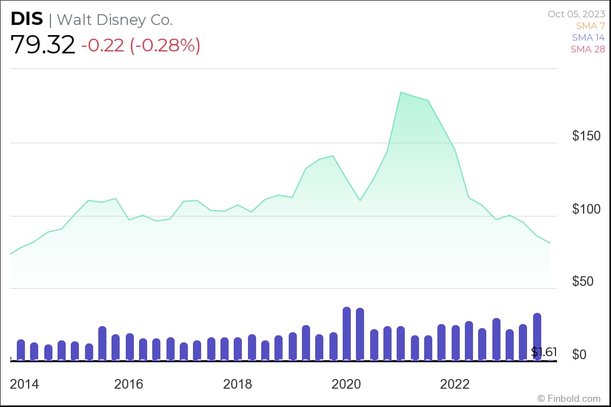Click the DIS ticker symbol
Viewport: 611px width, 407px height.
point(26,19)
